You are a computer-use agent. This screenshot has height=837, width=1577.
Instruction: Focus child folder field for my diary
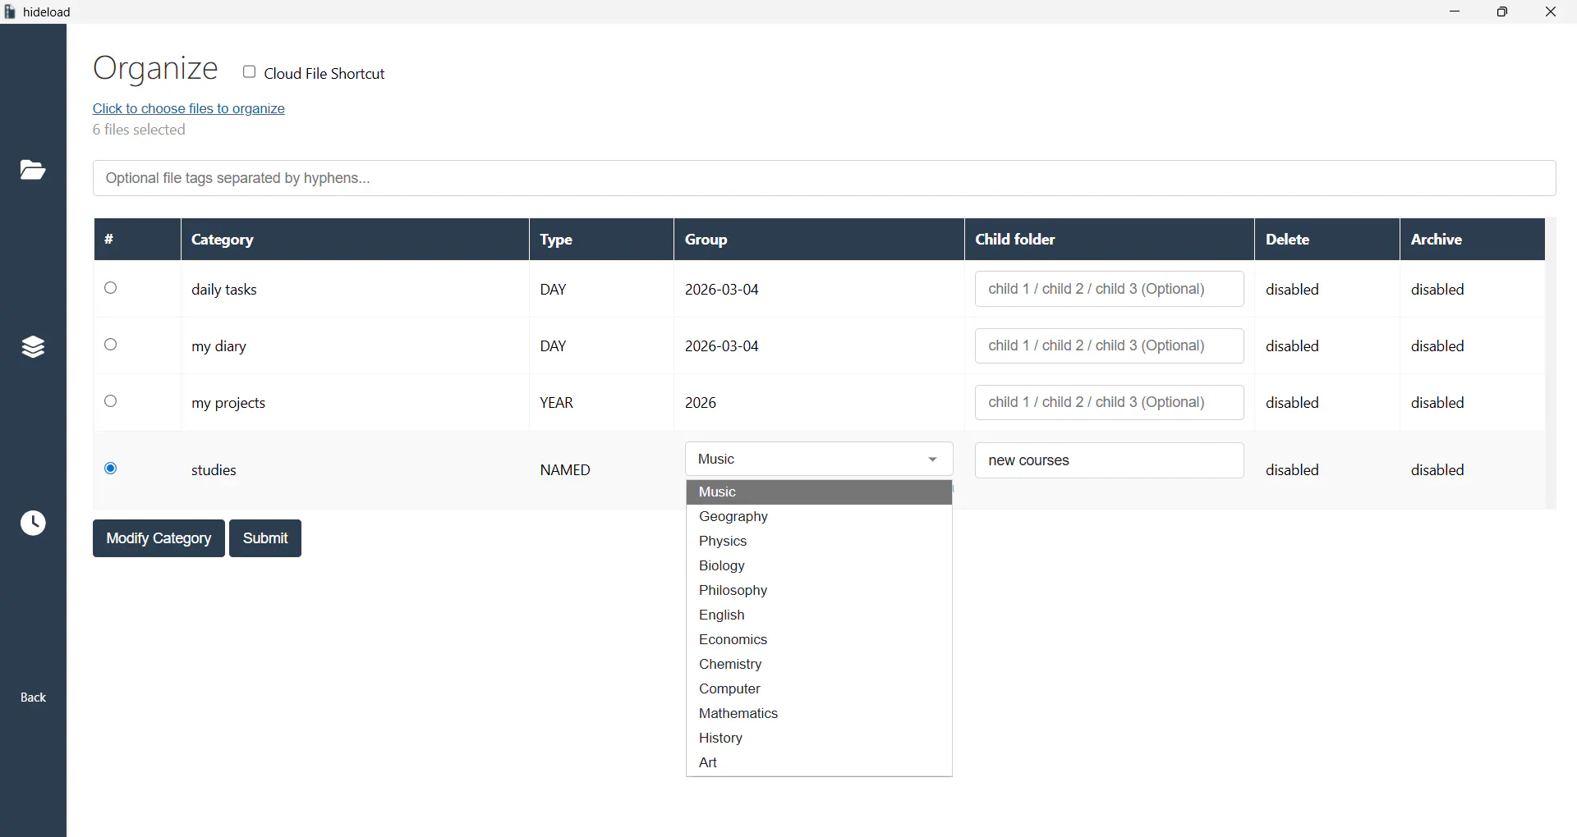click(x=1109, y=345)
